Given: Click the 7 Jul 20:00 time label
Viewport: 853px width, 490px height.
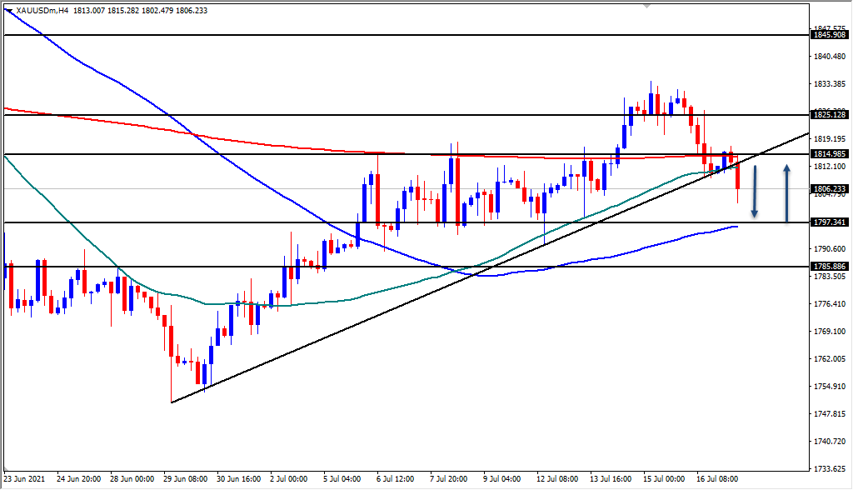Looking at the screenshot, I should pyautogui.click(x=448, y=479).
